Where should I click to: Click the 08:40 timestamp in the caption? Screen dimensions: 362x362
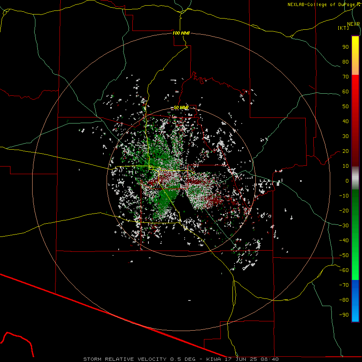pyautogui.click(x=269, y=359)
